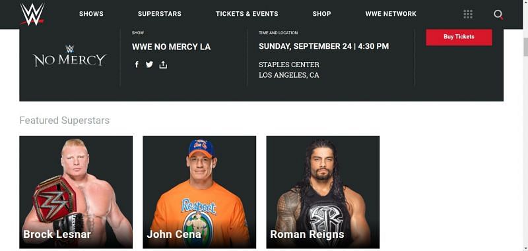This screenshot has width=528, height=251.
Task: Click the WWE logo in header
Action: (32, 14)
